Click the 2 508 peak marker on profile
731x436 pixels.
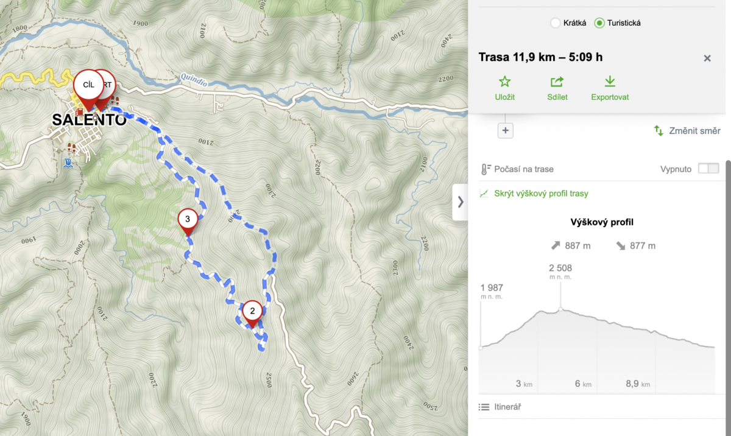click(560, 309)
